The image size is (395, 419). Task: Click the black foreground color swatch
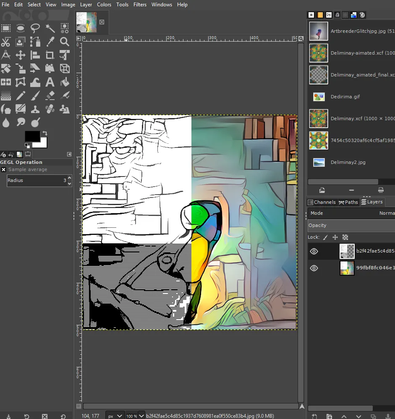[32, 136]
